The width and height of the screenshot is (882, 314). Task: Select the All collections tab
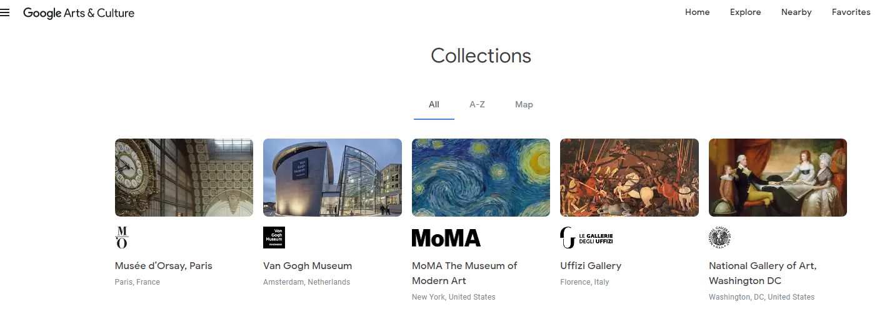[x=434, y=104]
